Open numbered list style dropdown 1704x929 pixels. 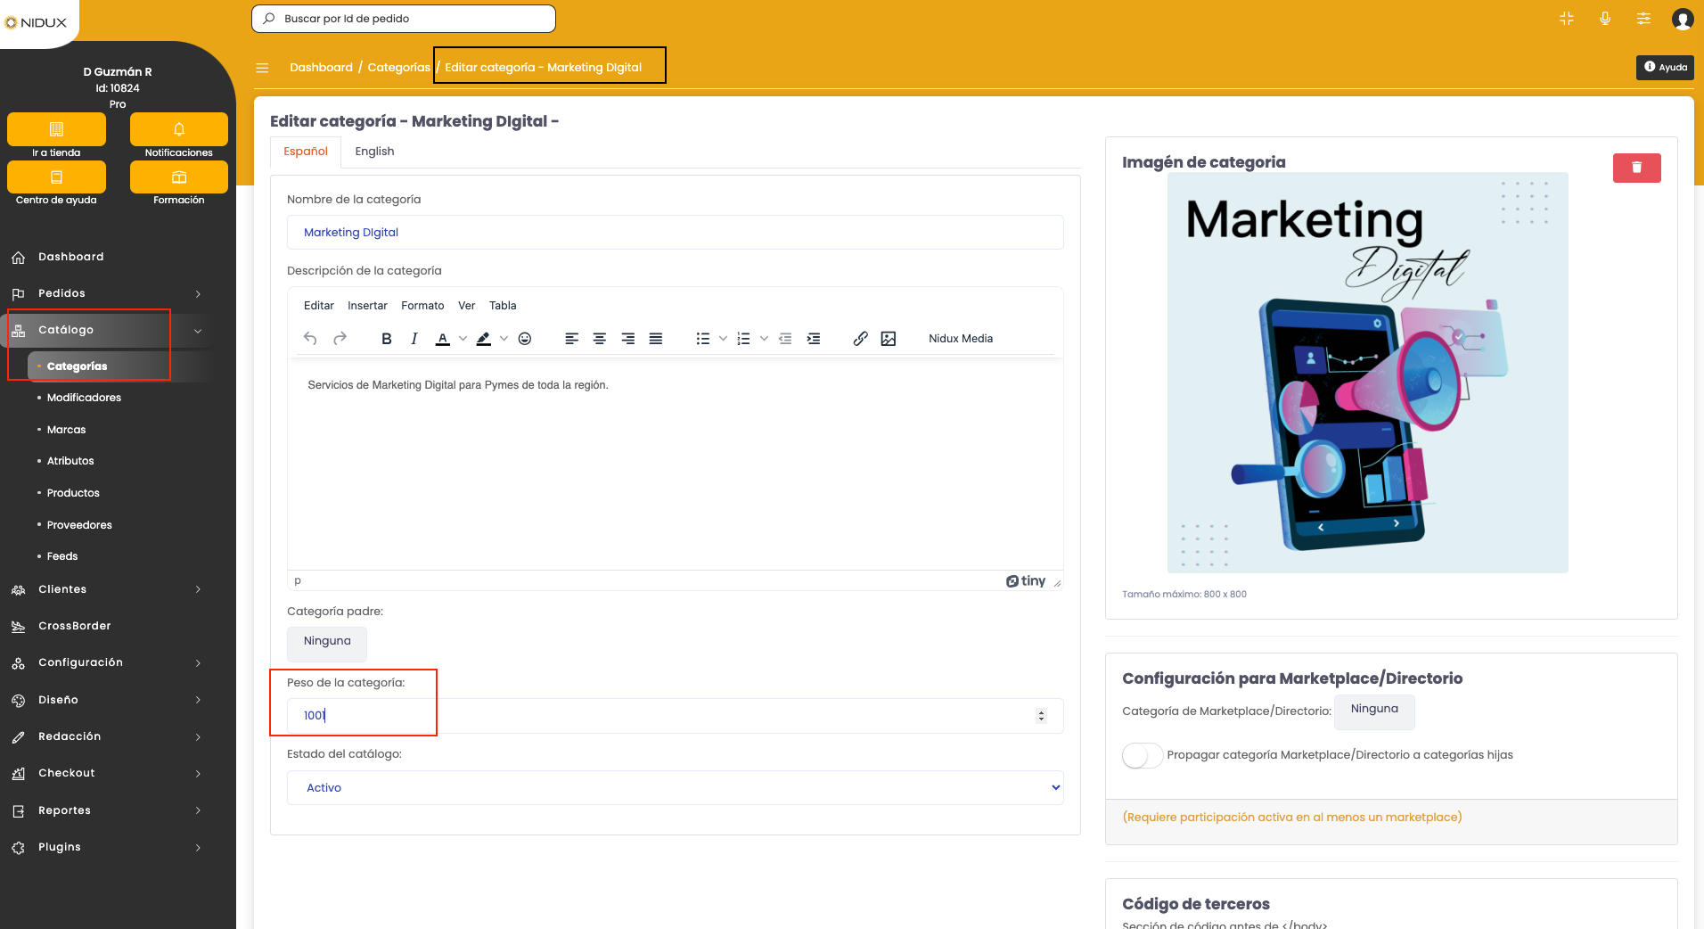pyautogui.click(x=764, y=339)
